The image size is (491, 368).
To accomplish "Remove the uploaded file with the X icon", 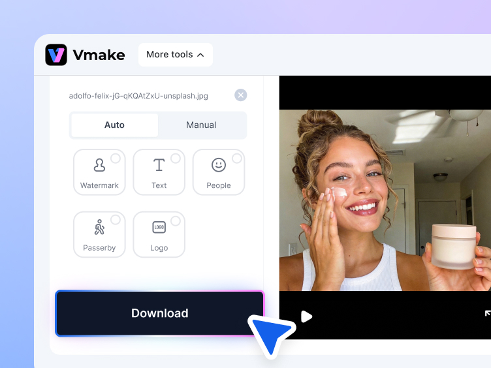I will pyautogui.click(x=241, y=95).
